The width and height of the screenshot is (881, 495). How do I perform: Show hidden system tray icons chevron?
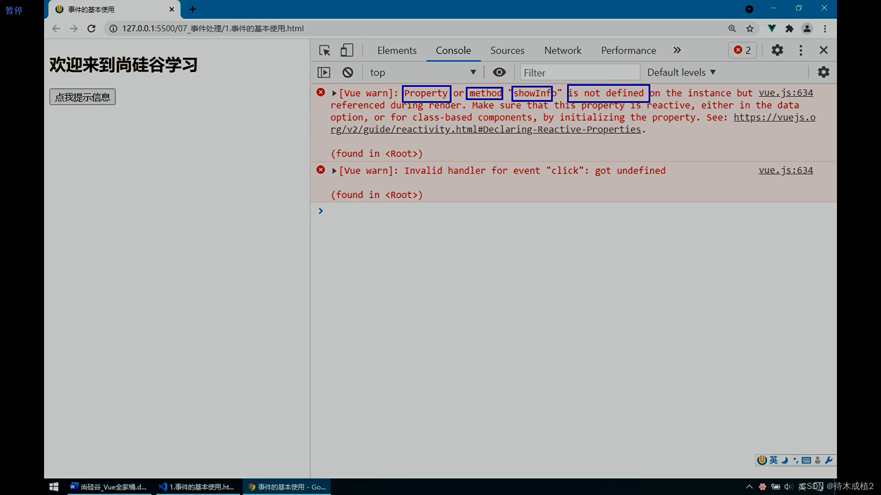pos(749,487)
